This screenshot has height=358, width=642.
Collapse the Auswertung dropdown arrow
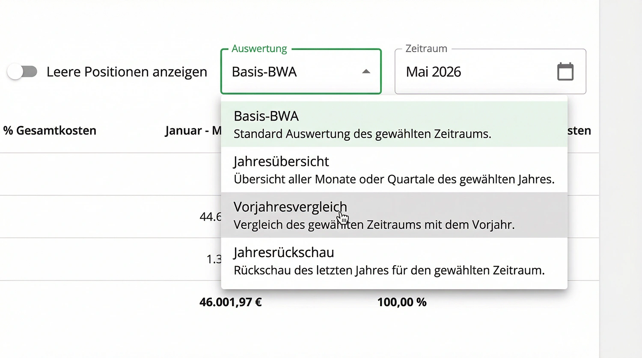point(366,71)
